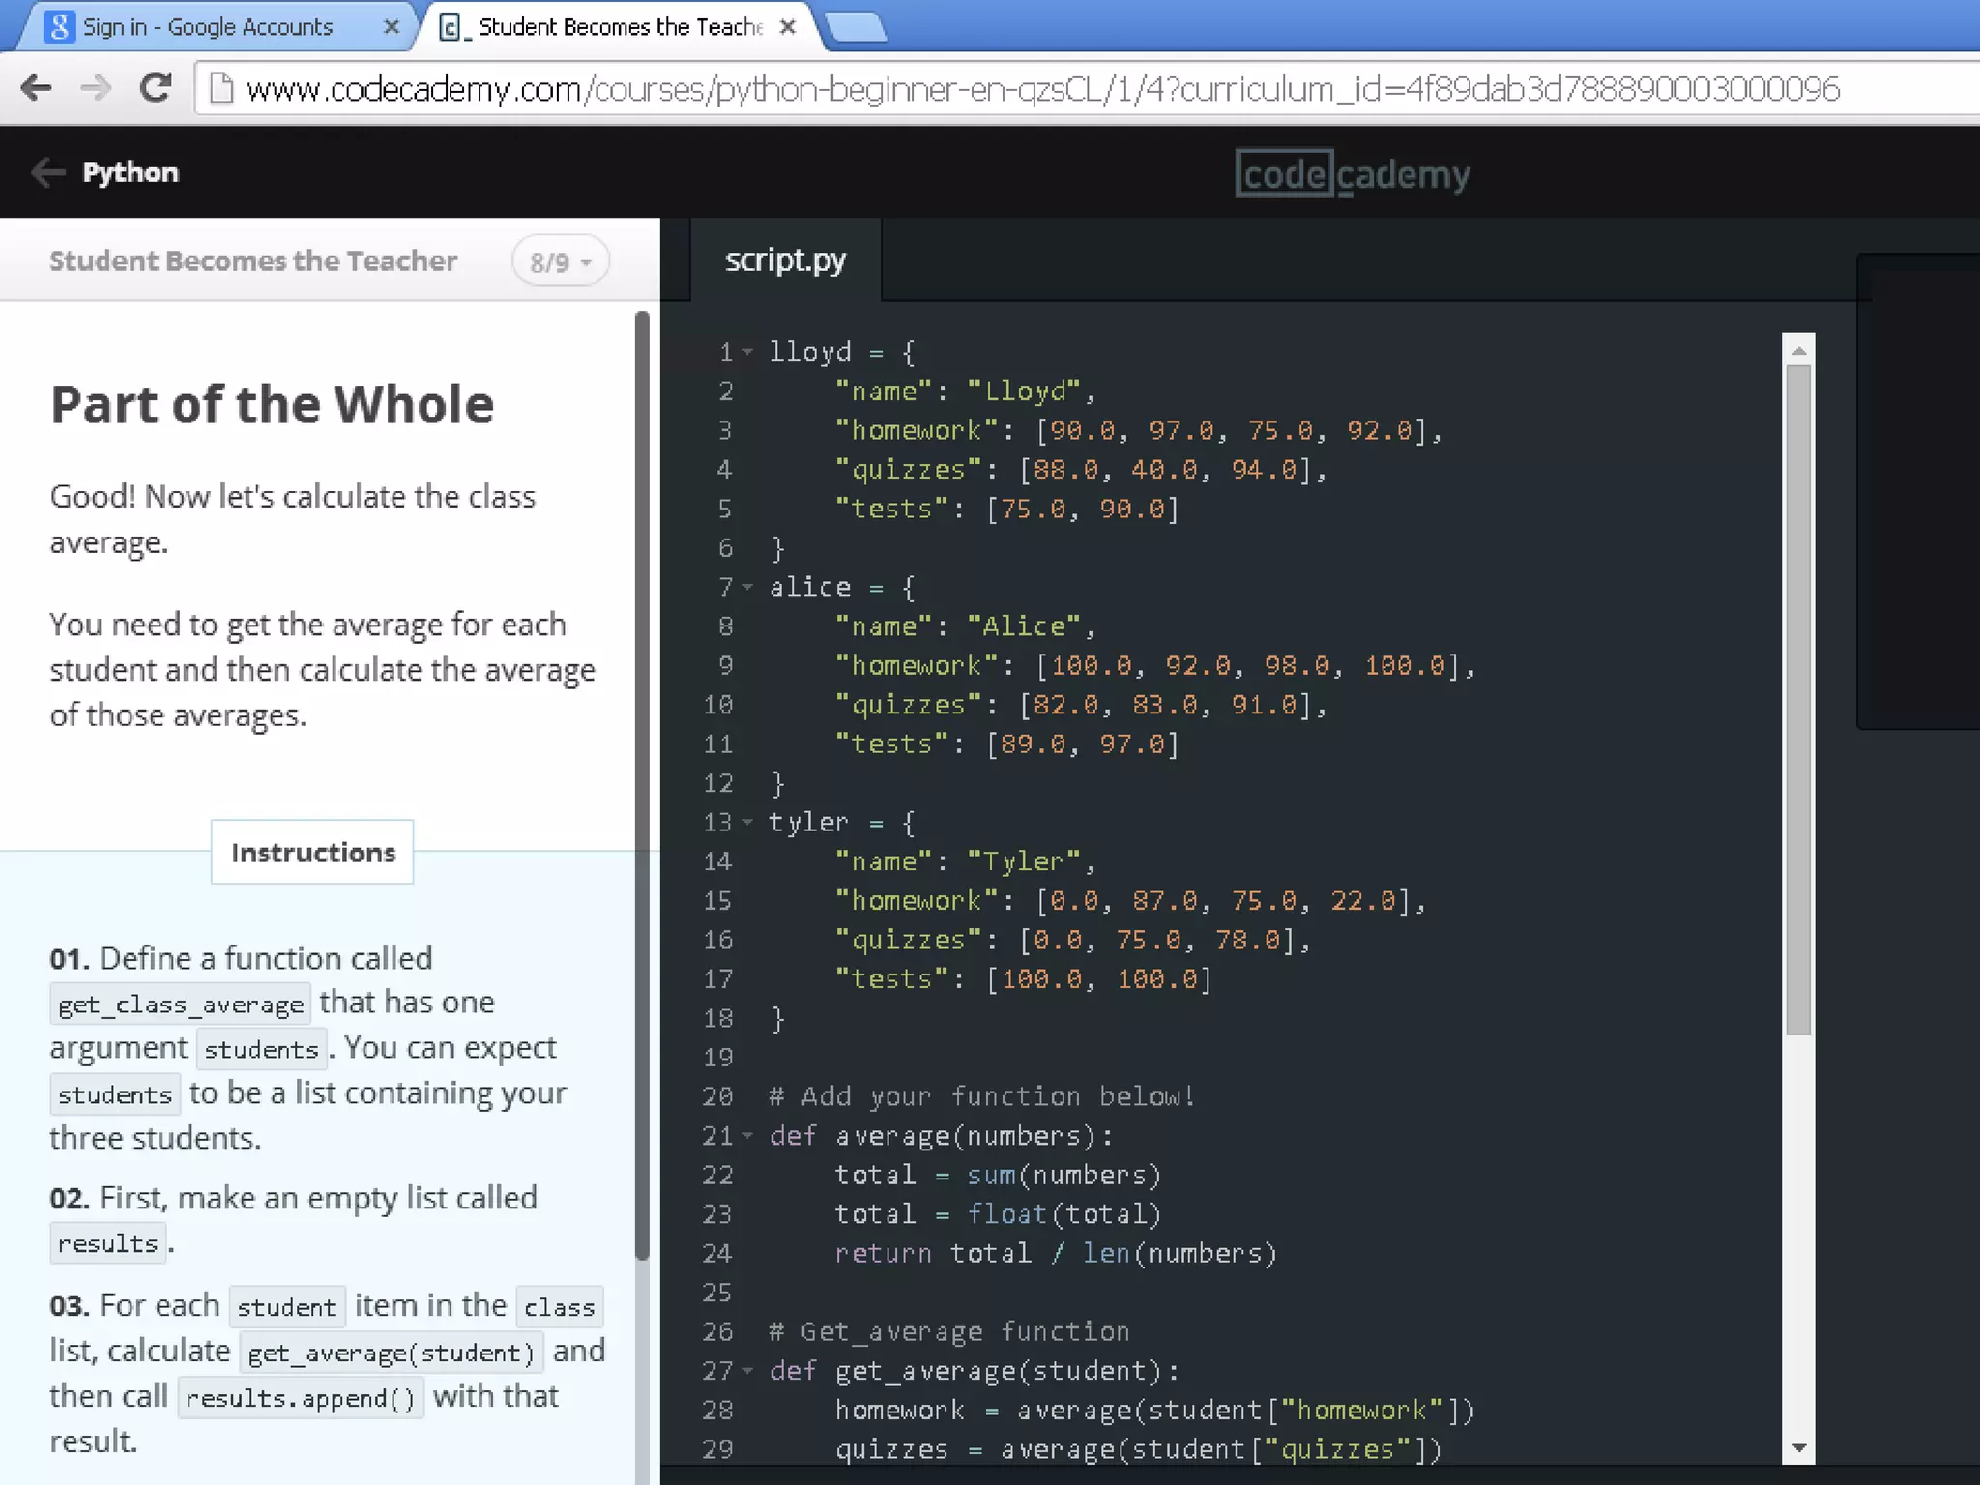1980x1485 pixels.
Task: Go back using the arrow beside Python
Action: [47, 172]
